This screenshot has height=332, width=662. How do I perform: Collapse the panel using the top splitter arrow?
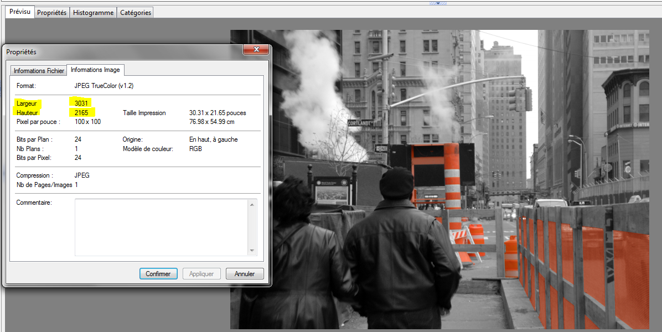pos(438,3)
